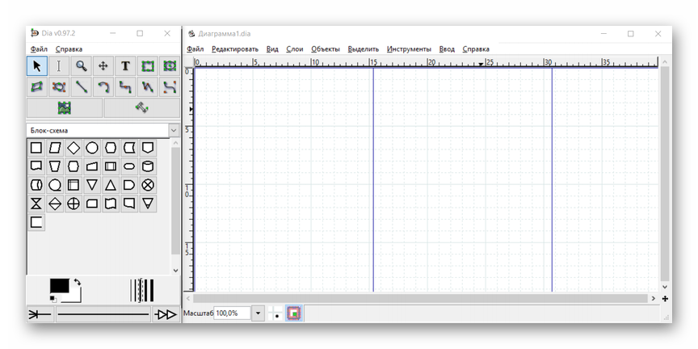Open Файл menu in the Dia toolbox window
698x349 pixels.
pos(39,49)
